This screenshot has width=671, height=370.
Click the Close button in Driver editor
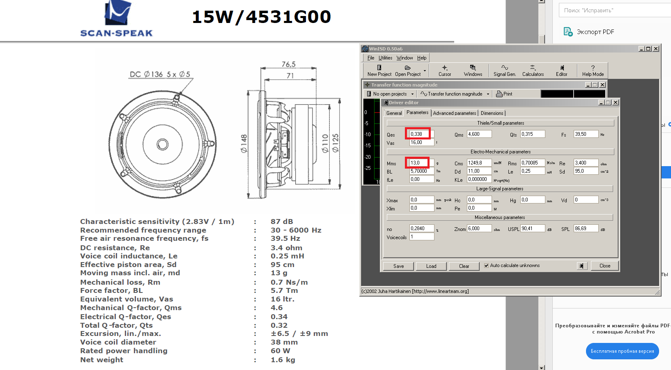[604, 266]
